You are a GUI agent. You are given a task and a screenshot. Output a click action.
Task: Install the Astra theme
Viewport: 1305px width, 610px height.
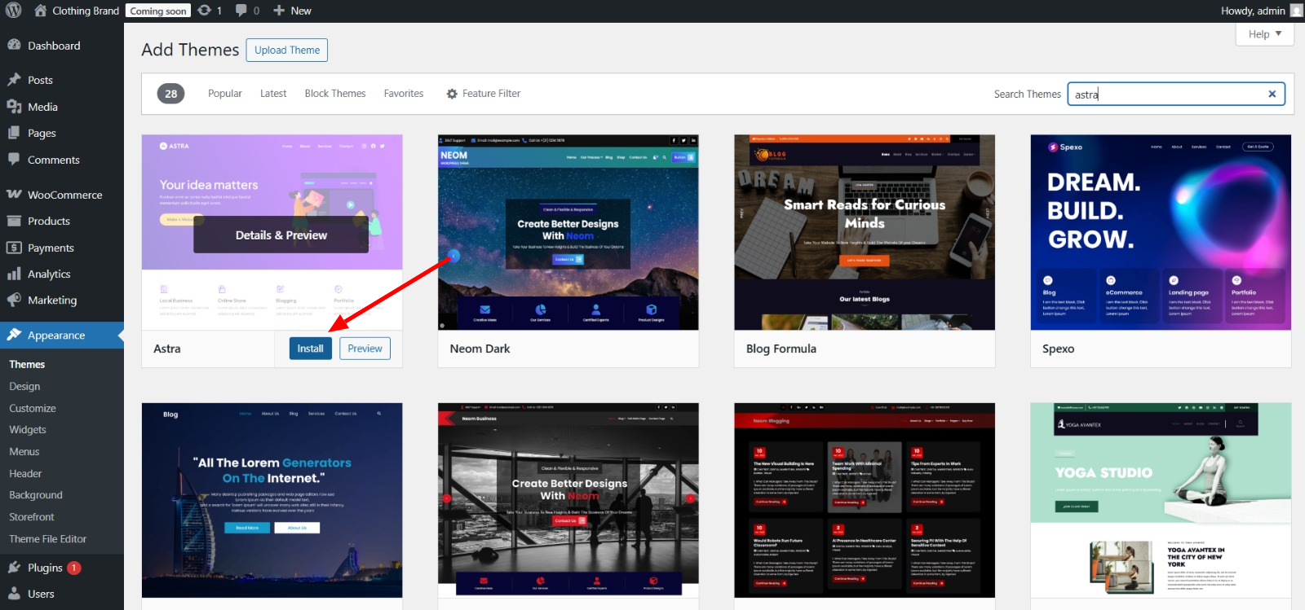[310, 349]
